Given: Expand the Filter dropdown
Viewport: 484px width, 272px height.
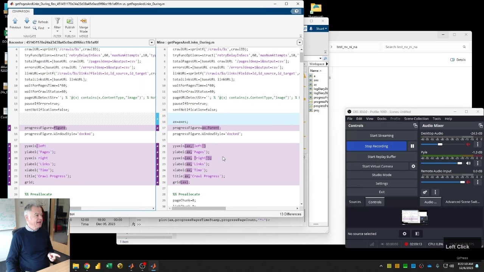Looking at the screenshot, I should pos(57,31).
